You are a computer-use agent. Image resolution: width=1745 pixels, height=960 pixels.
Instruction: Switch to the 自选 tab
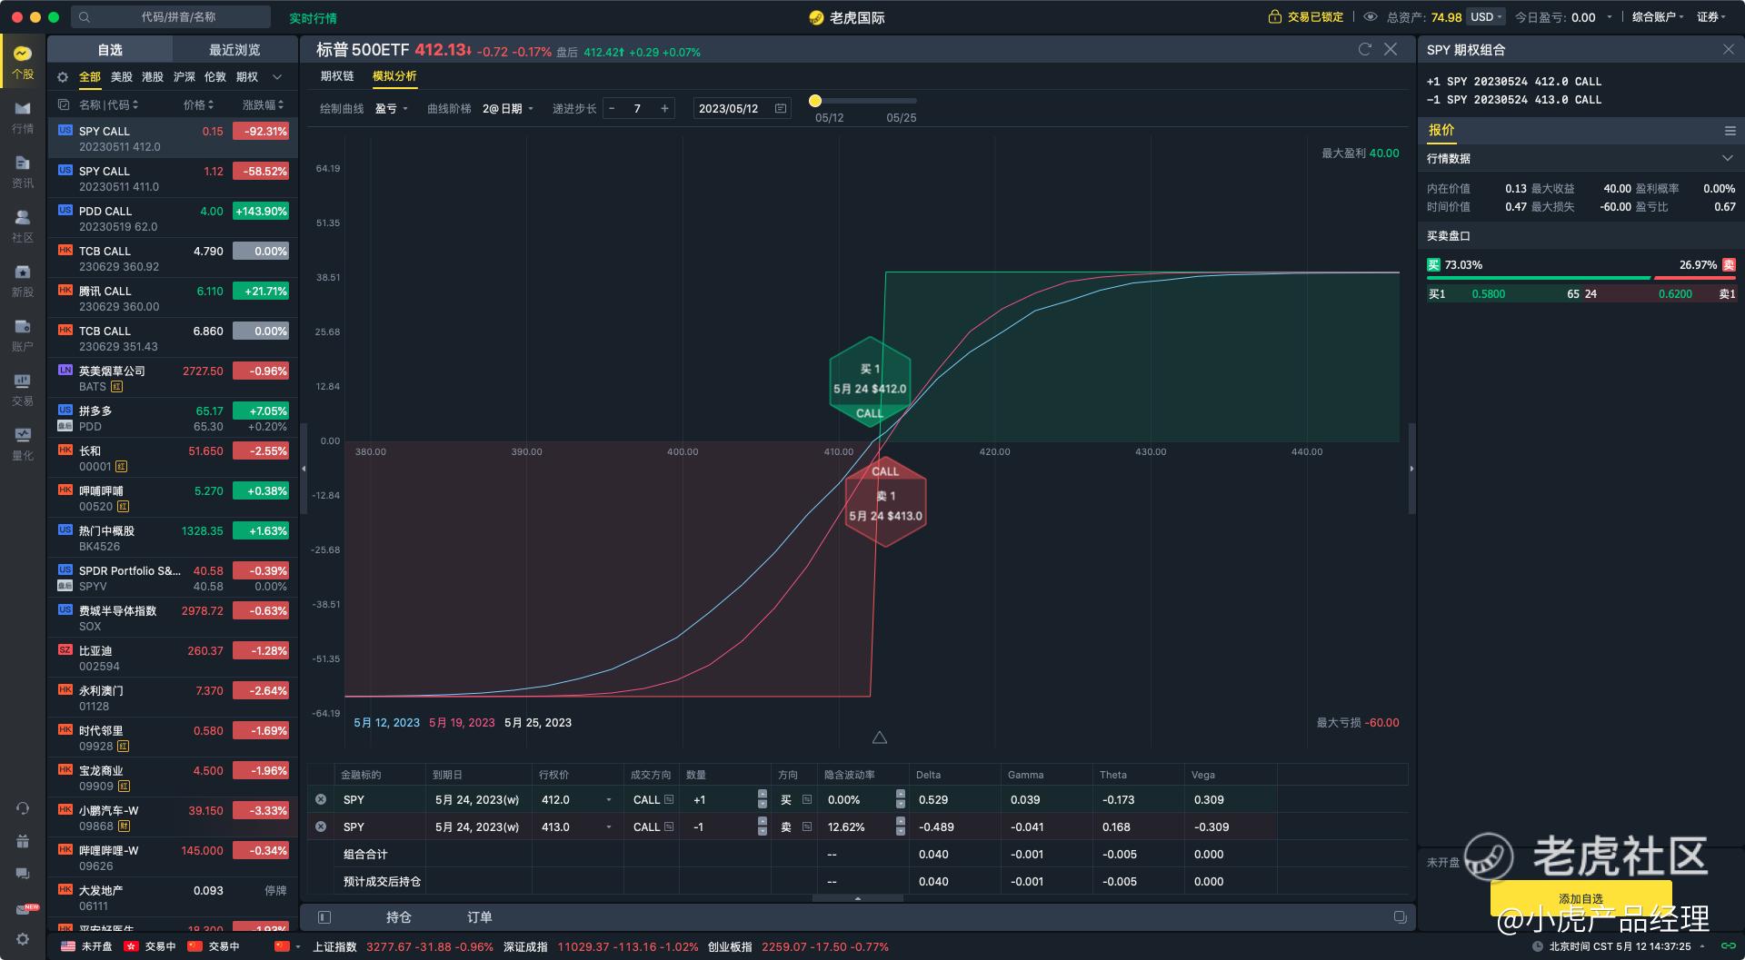[110, 50]
